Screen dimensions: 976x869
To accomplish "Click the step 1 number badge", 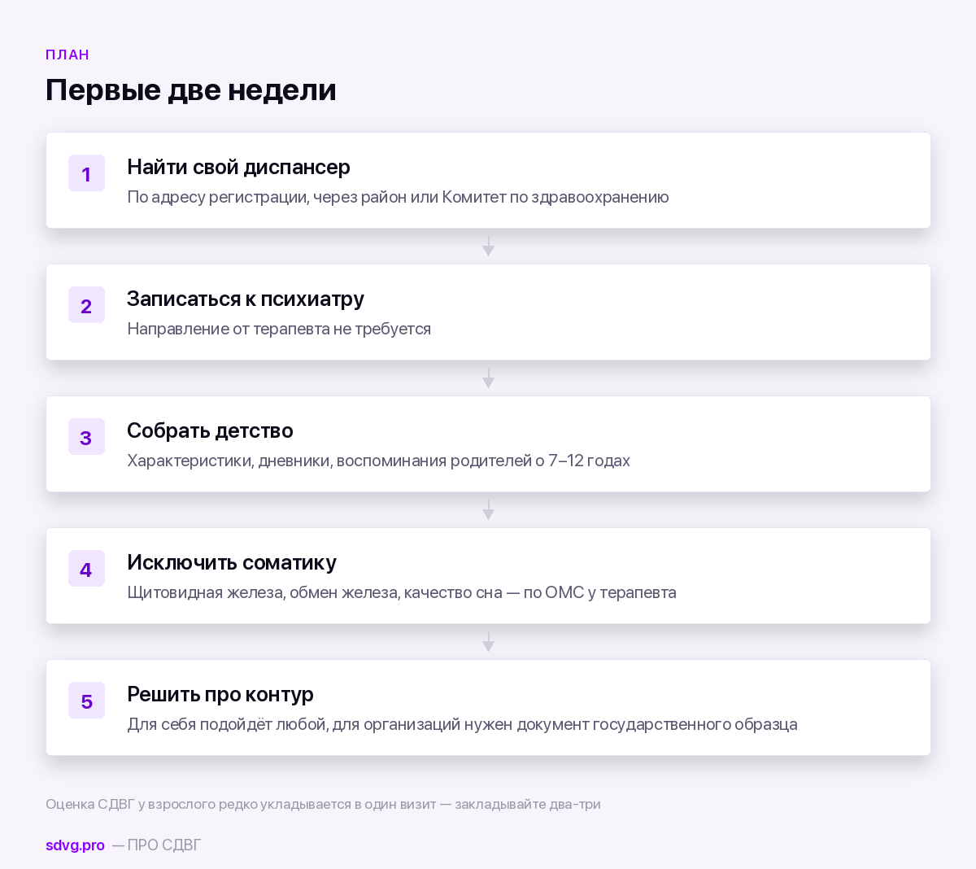I will click(x=86, y=173).
